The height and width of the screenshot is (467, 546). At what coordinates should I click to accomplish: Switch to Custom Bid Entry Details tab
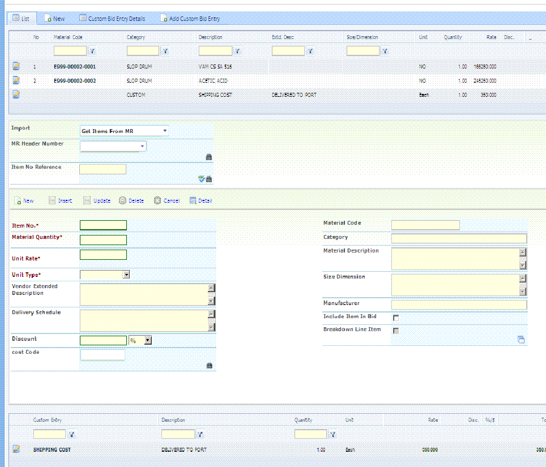point(112,19)
